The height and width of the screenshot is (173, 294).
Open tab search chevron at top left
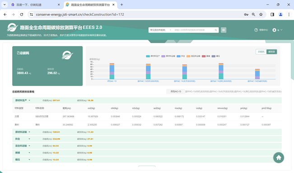click(x=5, y=5)
